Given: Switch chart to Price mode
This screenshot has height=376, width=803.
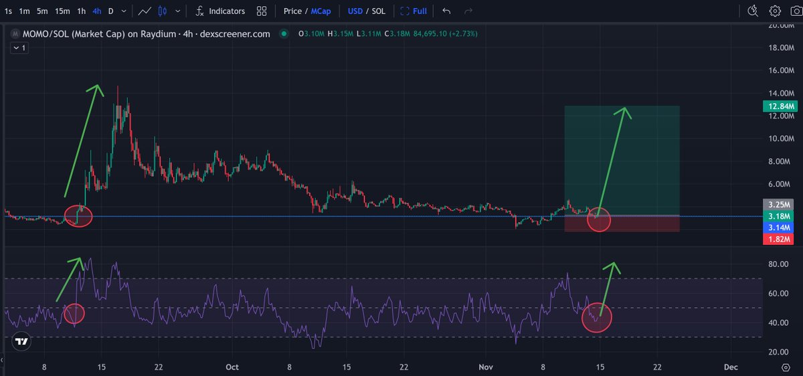Looking at the screenshot, I should pos(292,11).
